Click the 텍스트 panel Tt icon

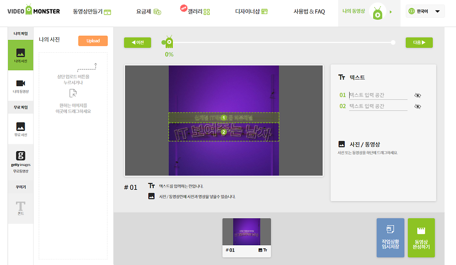342,77
